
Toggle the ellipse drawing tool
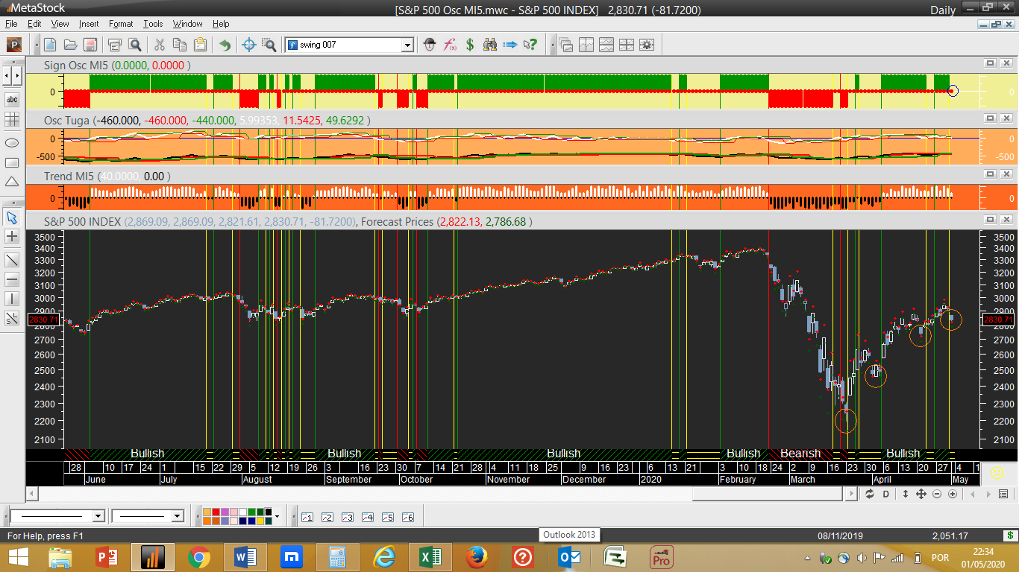[12, 142]
